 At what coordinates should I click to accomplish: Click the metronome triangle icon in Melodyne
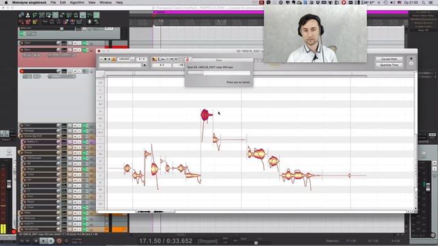(x=144, y=65)
